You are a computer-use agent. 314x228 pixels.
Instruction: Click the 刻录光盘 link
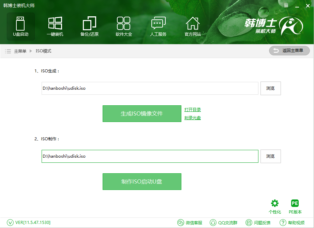tap(192, 117)
